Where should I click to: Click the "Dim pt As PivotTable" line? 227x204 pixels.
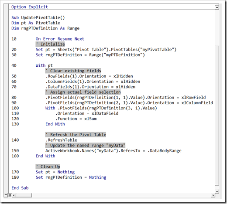(x=36, y=23)
